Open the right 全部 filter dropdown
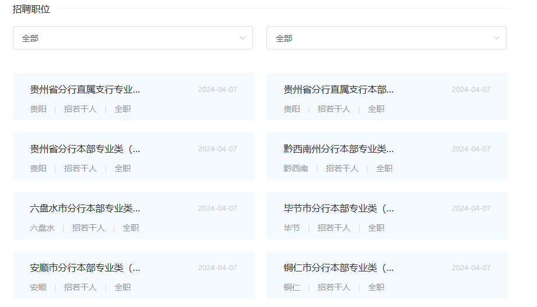Viewport: 537px width, 307px height. 387,38
